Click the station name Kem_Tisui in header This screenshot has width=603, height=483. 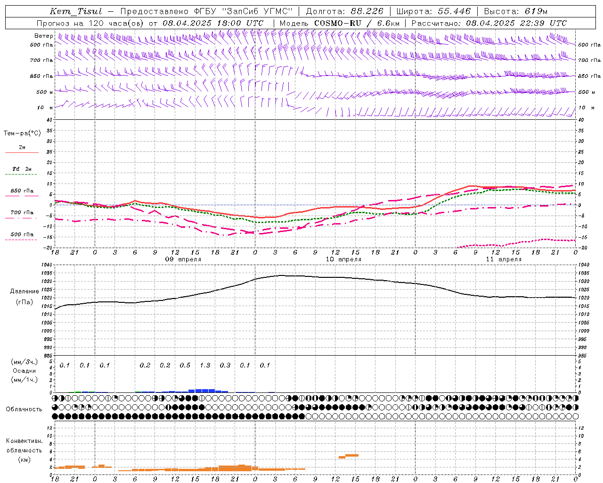pos(76,11)
